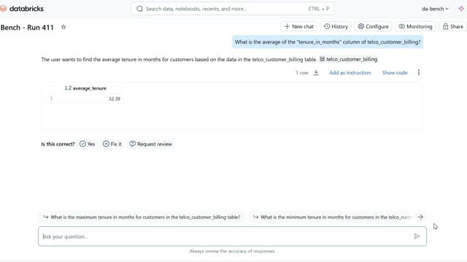The width and height of the screenshot is (467, 262).
Task: Send the question with arrow icon
Action: point(417,237)
